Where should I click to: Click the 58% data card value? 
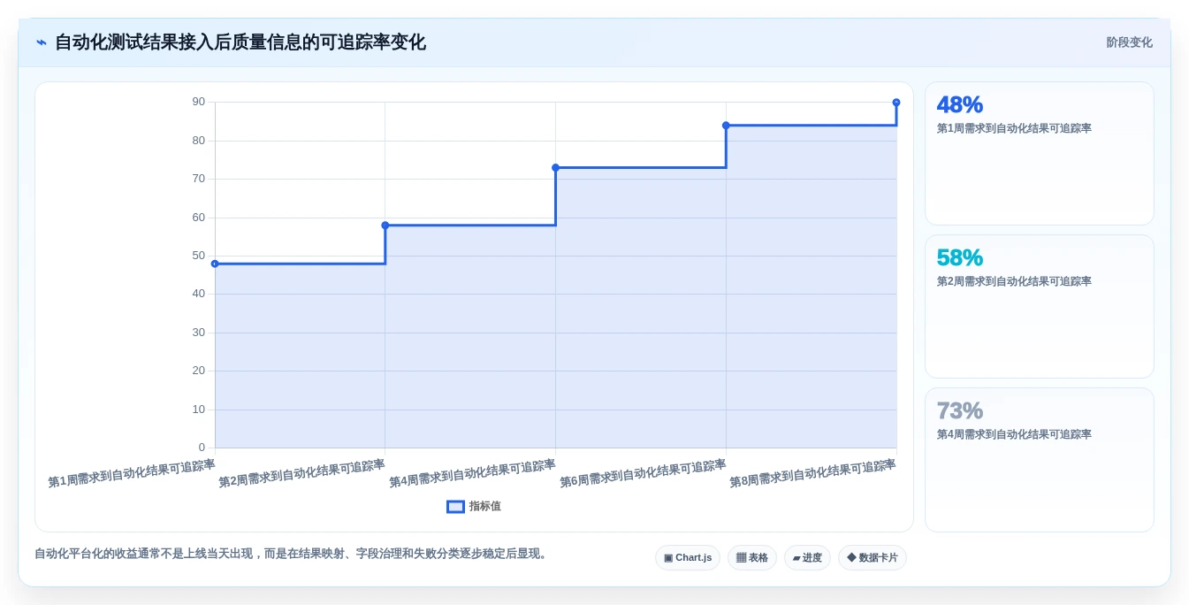tap(960, 258)
